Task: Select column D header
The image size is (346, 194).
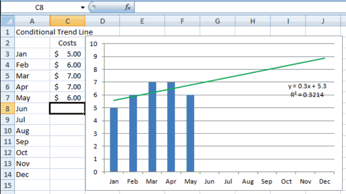Action: point(102,21)
